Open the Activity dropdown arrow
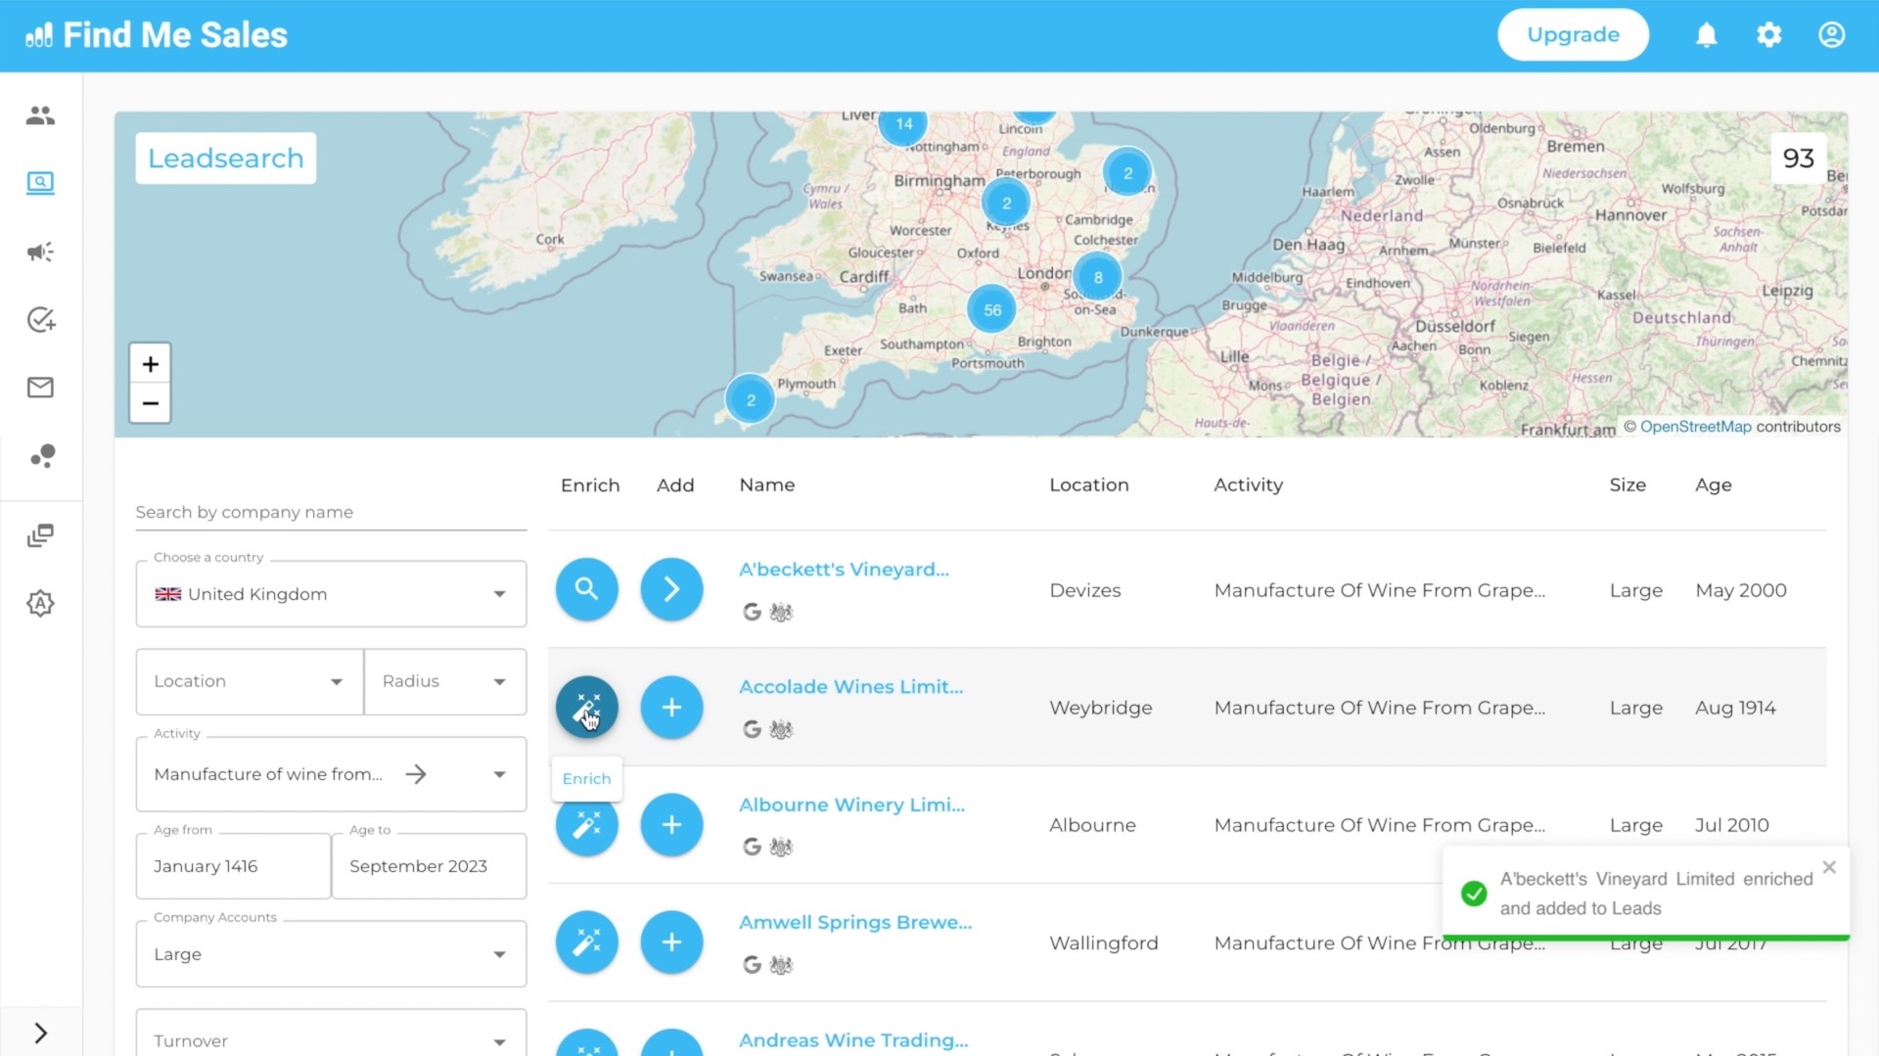 point(499,774)
